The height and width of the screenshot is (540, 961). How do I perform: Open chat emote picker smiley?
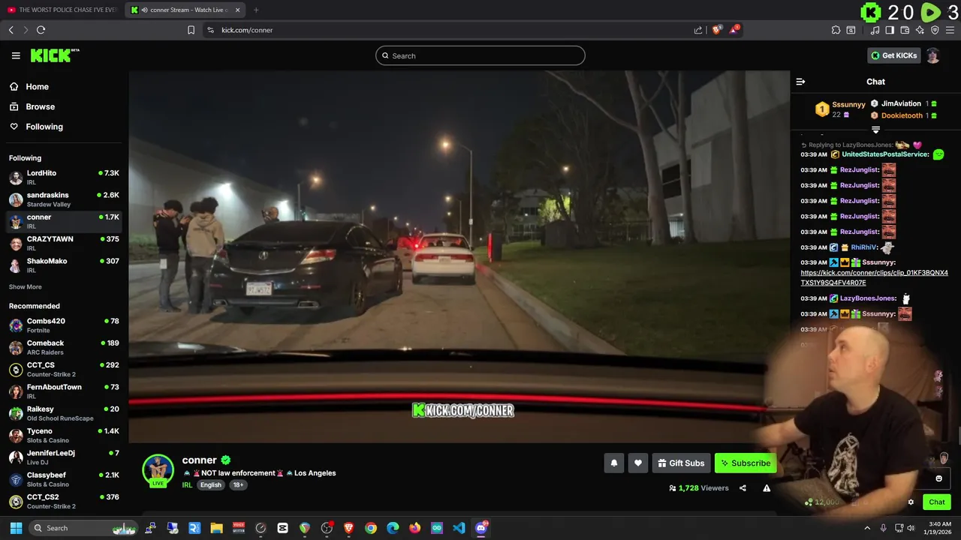tap(938, 478)
